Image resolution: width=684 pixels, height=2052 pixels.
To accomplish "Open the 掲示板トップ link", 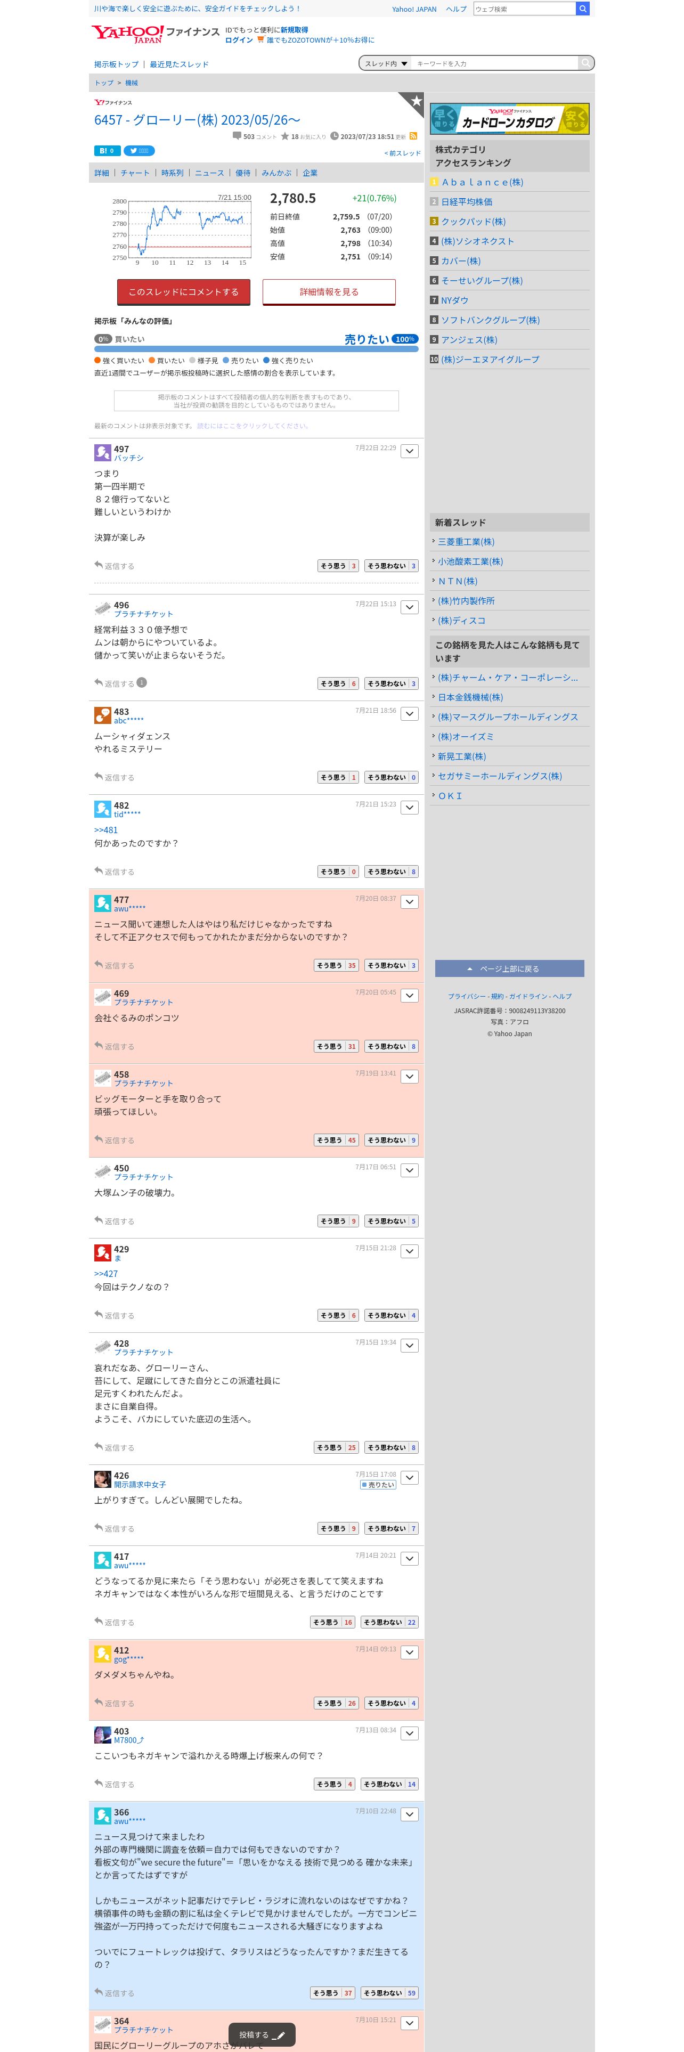I will click(x=116, y=64).
